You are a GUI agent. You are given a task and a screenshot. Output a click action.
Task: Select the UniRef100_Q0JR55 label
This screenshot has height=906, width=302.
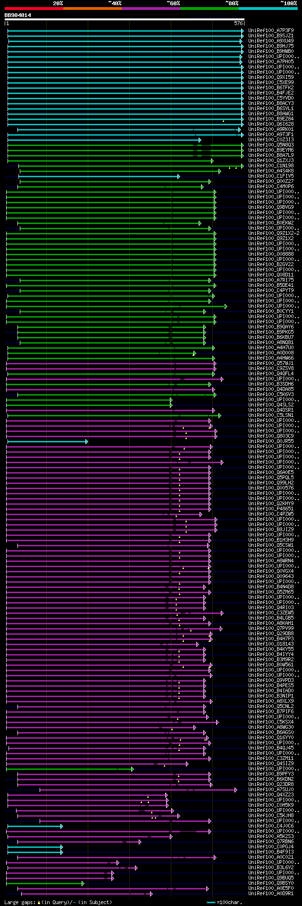pyautogui.click(x=271, y=441)
